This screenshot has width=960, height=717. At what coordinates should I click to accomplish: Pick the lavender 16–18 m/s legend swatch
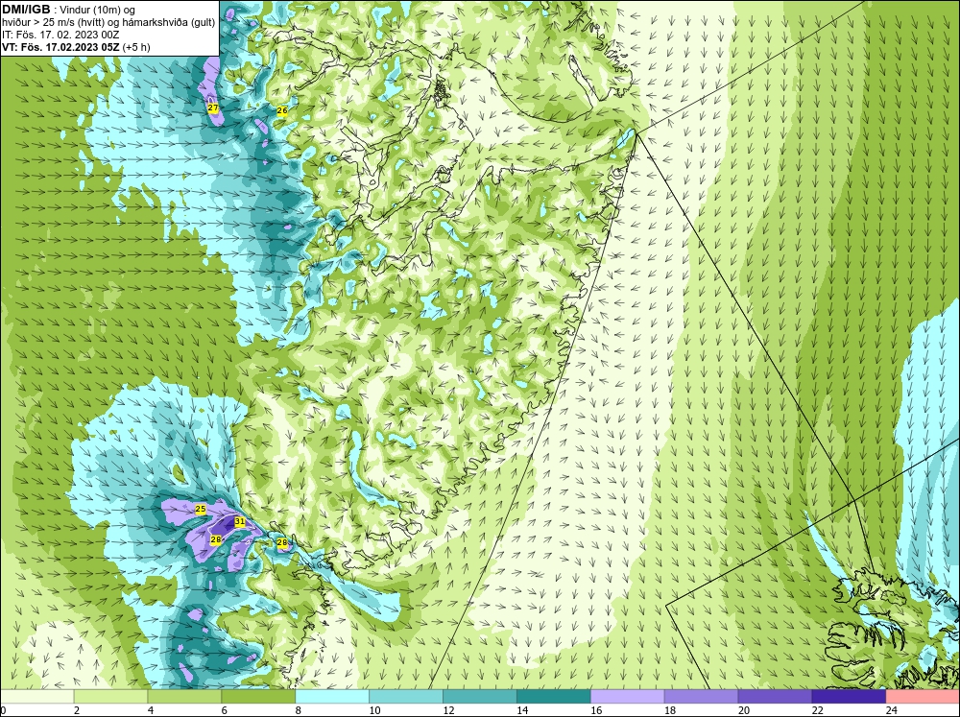[628, 696]
